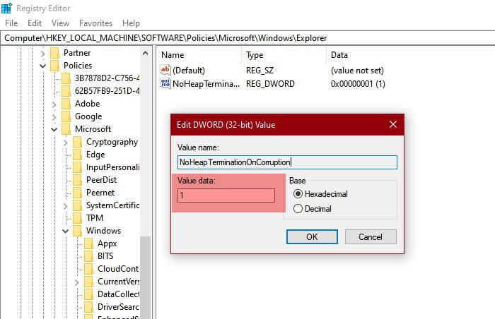This screenshot has width=495, height=319.
Task: Select the REG_SZ type cell
Action: (260, 71)
